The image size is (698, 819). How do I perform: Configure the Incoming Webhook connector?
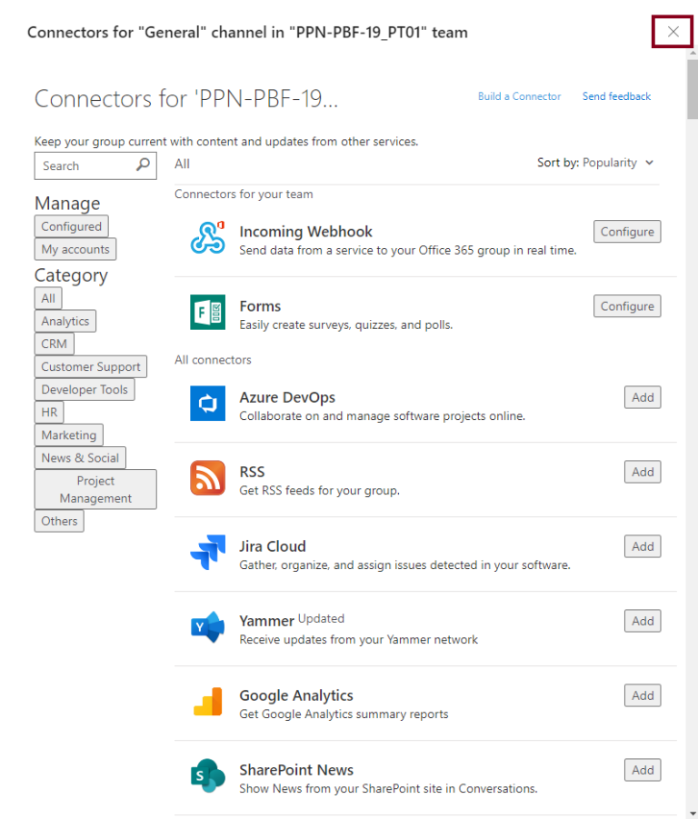tap(627, 232)
